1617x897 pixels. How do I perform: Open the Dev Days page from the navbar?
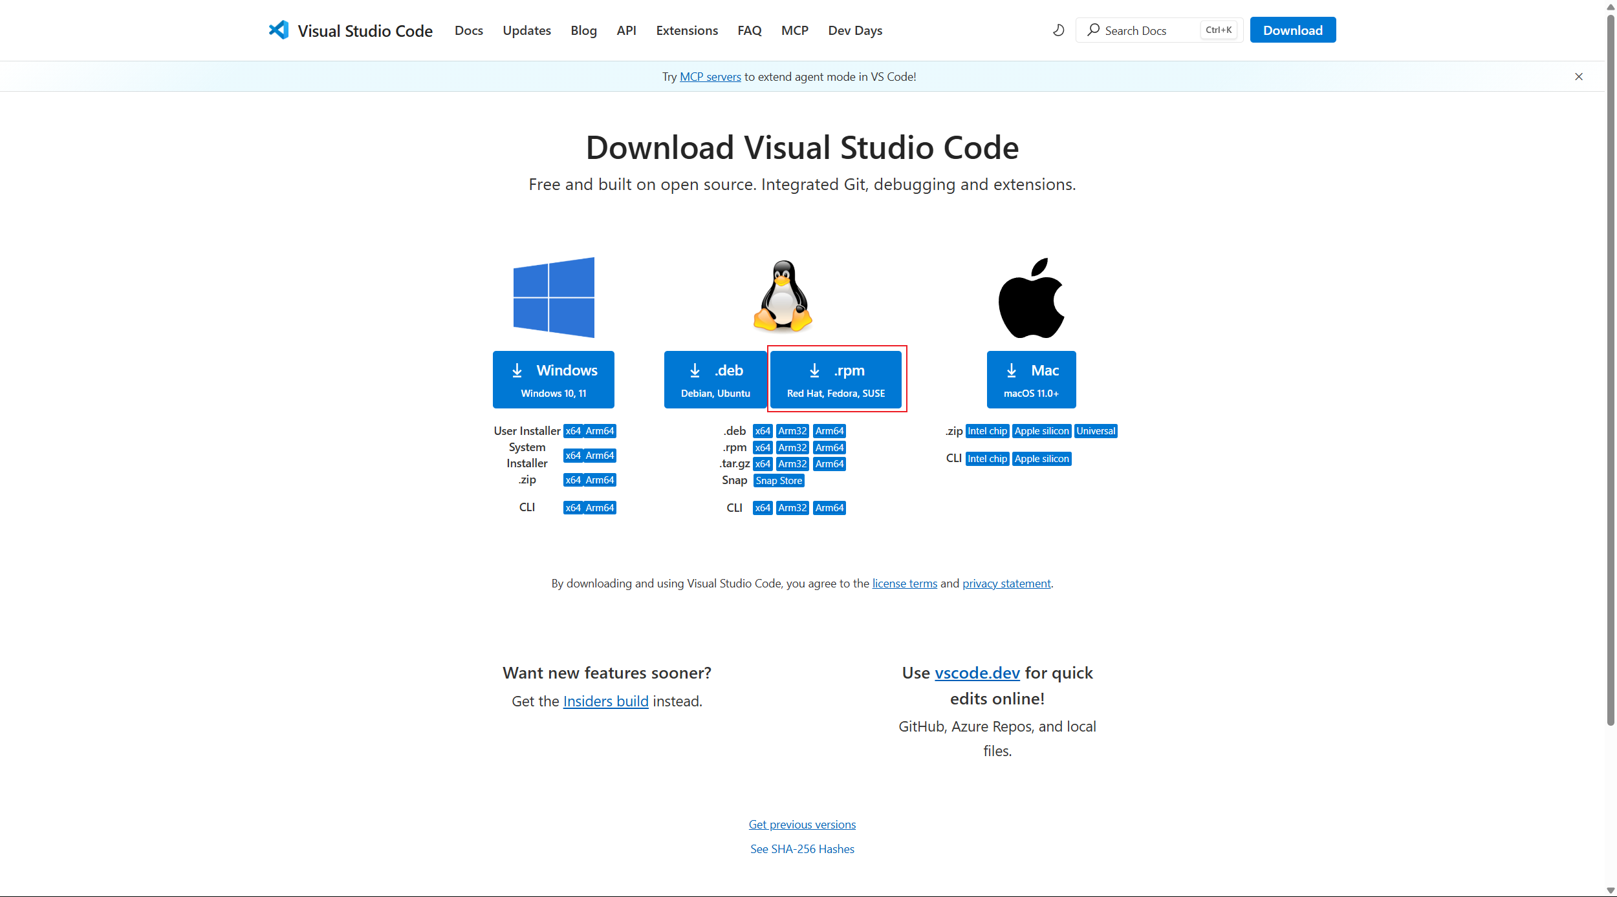854,30
